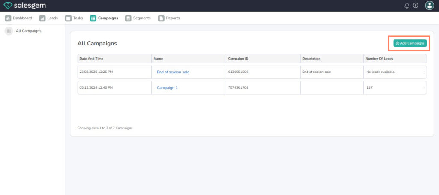
Task: Click the Segments database icon
Action: click(x=128, y=18)
